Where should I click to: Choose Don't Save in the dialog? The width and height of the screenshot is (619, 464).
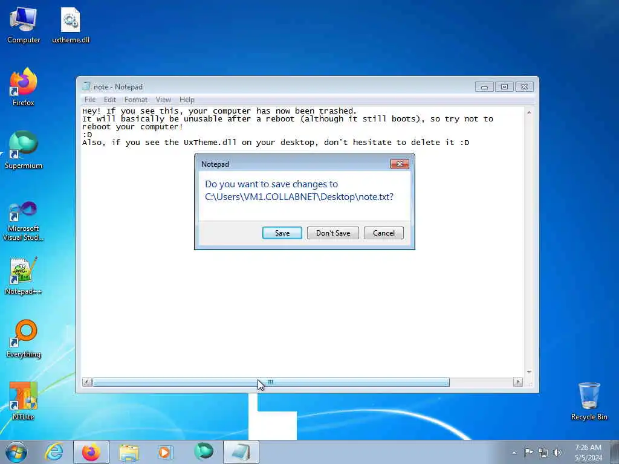coord(333,233)
